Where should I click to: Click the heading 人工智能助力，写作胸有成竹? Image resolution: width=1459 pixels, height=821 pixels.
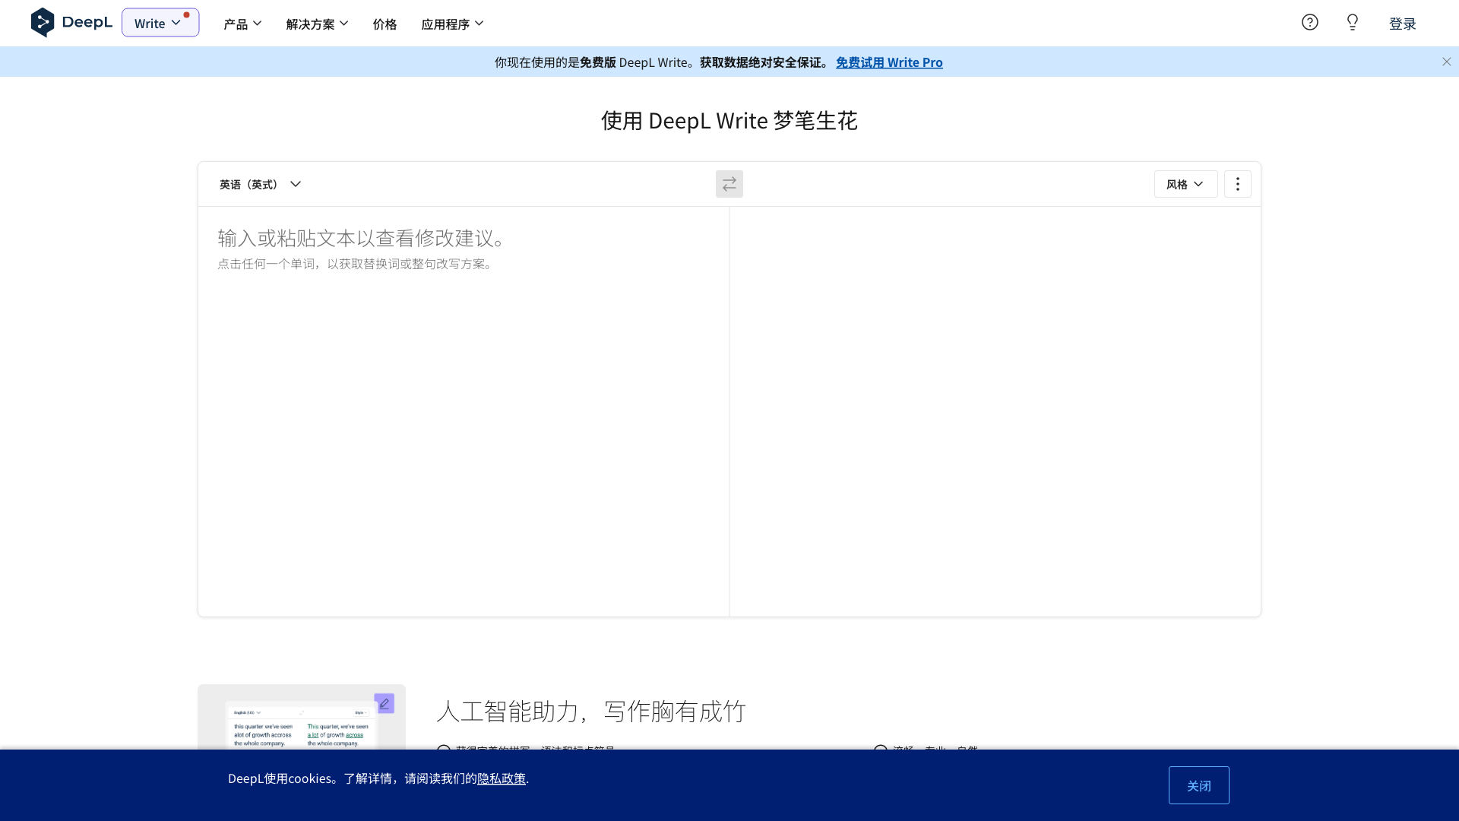(591, 711)
